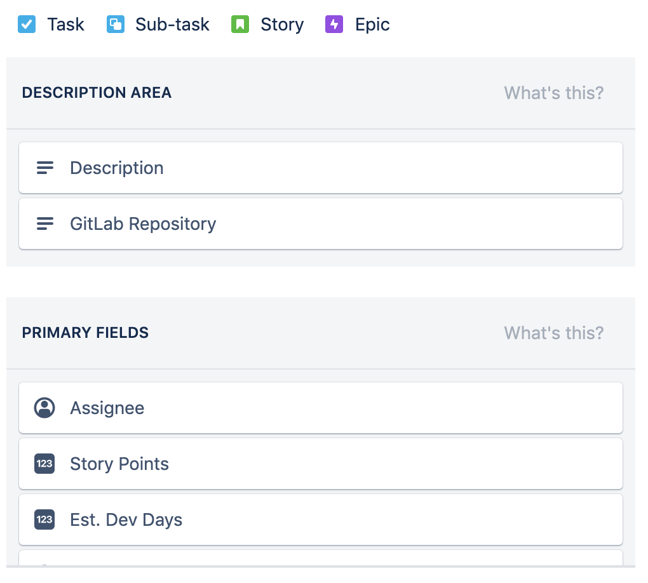Click the Assignee person avatar icon

tap(44, 408)
